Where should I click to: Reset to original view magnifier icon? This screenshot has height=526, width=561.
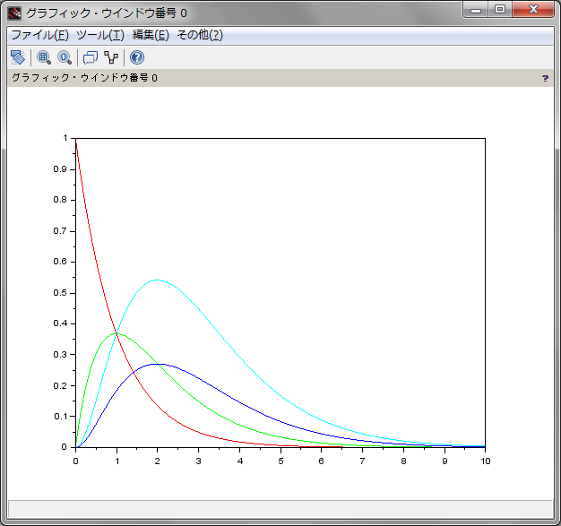pyautogui.click(x=65, y=57)
